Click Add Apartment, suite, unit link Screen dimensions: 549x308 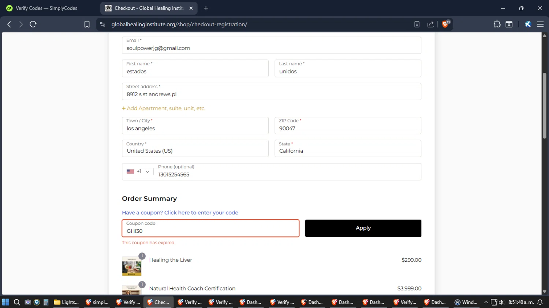coord(164,109)
